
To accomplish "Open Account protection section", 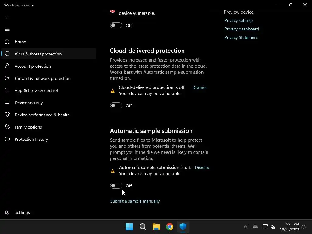I will (x=49, y=66).
